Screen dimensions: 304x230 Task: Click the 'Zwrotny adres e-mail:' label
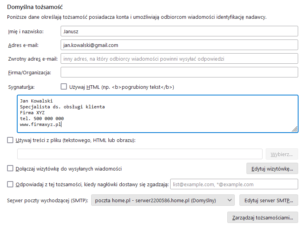point(33,59)
